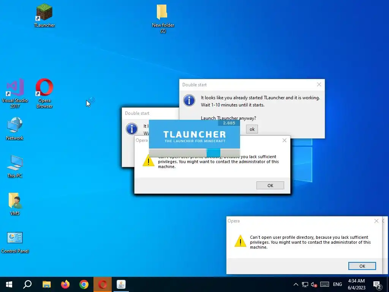Launch Firefox from the taskbar
Image resolution: width=389 pixels, height=292 pixels.
pyautogui.click(x=65, y=284)
